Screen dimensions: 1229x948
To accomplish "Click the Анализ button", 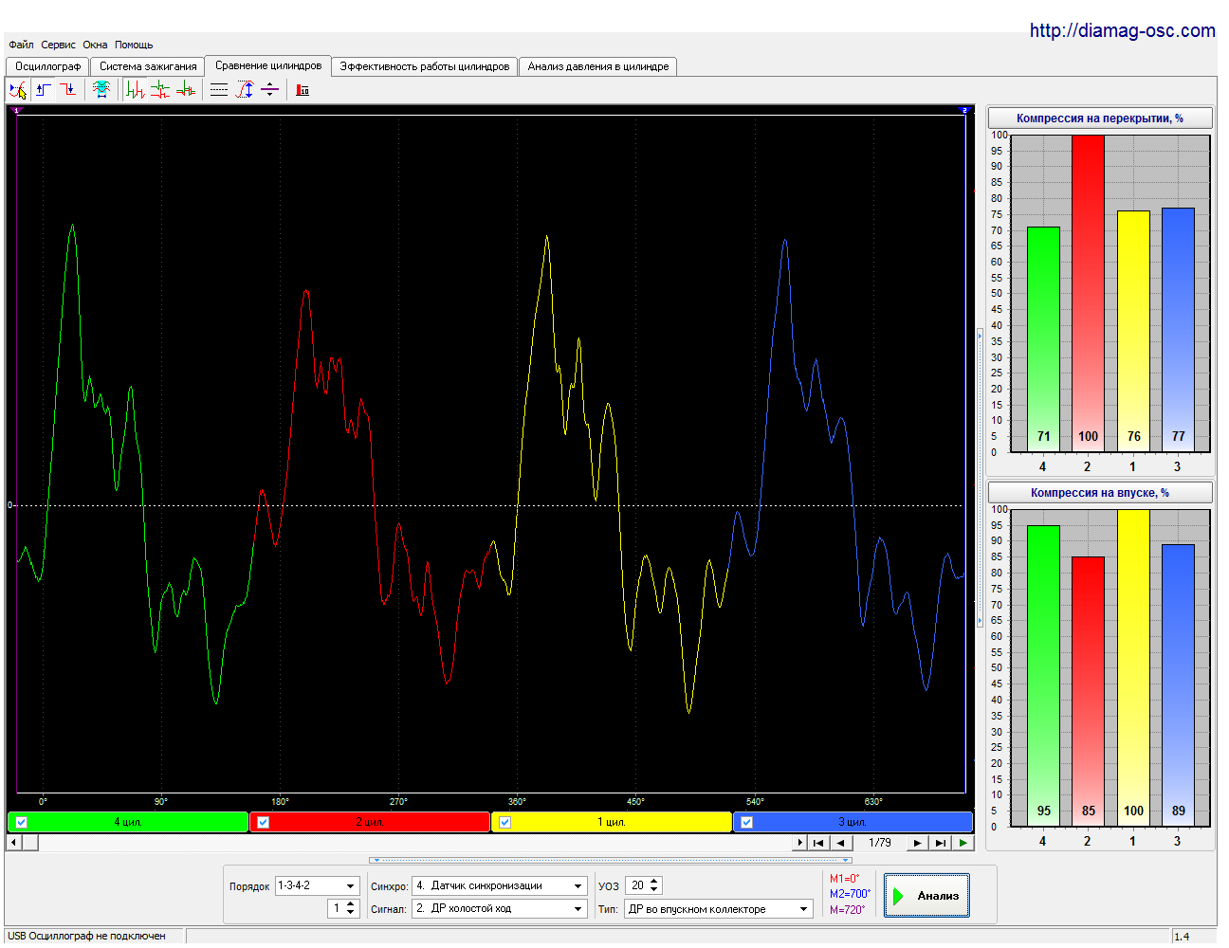I will tap(926, 896).
